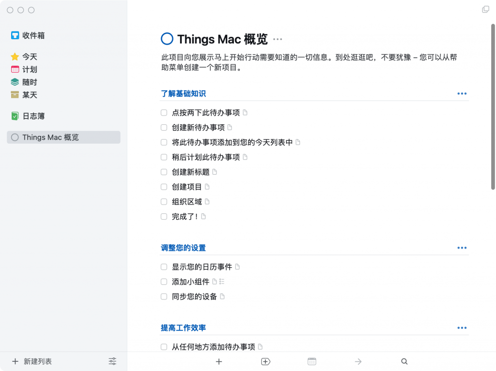
Task: Mark 显示您的日历事件 as complete
Action: pyautogui.click(x=164, y=267)
